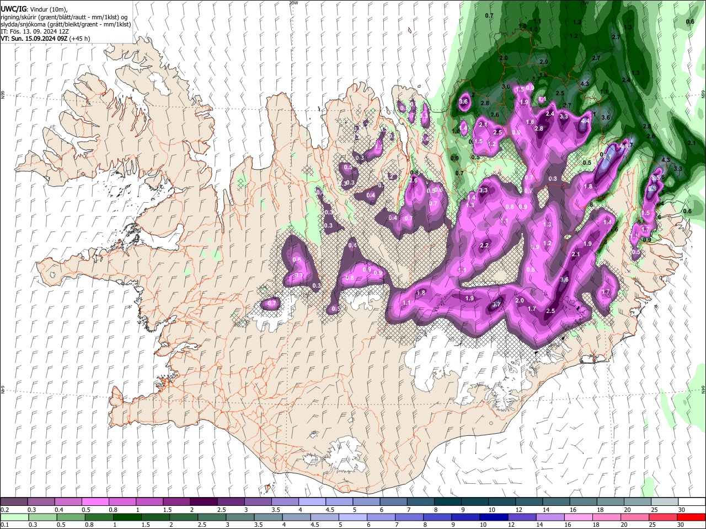Click the 0.1 label on rain scale
Viewport: 706px width, 529px height.
[x=4, y=525]
